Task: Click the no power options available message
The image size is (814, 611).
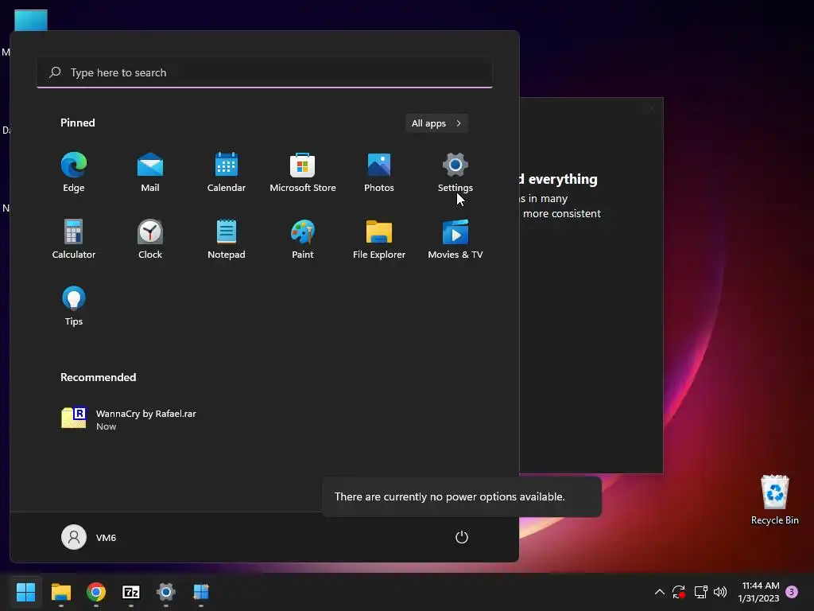Action: point(450,496)
